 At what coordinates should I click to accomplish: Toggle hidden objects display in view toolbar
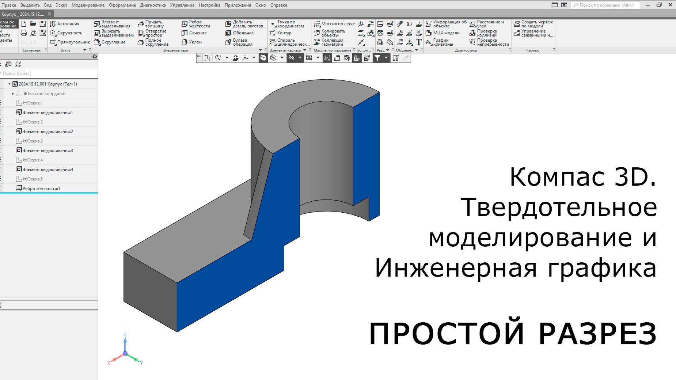pyautogui.click(x=292, y=57)
